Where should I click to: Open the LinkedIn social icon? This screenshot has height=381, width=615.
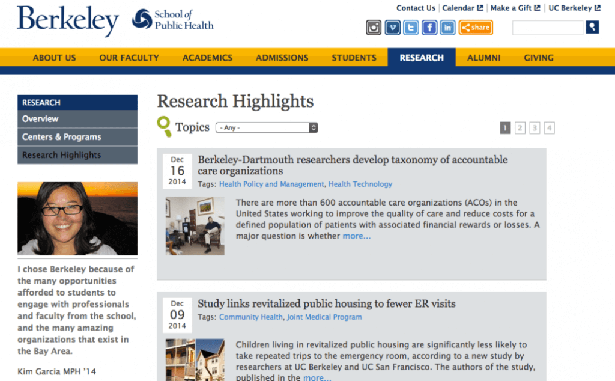tap(447, 28)
